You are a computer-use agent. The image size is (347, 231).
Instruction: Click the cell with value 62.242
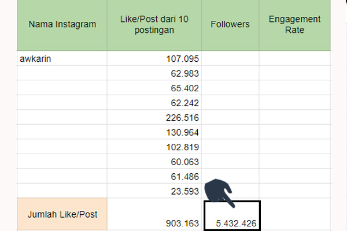click(154, 102)
